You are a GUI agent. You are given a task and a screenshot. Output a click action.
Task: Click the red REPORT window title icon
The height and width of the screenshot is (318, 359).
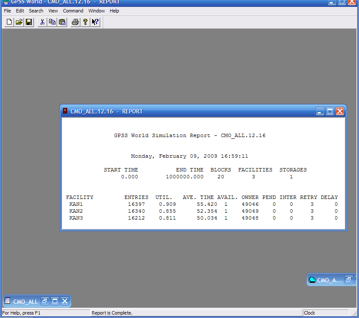tap(65, 111)
